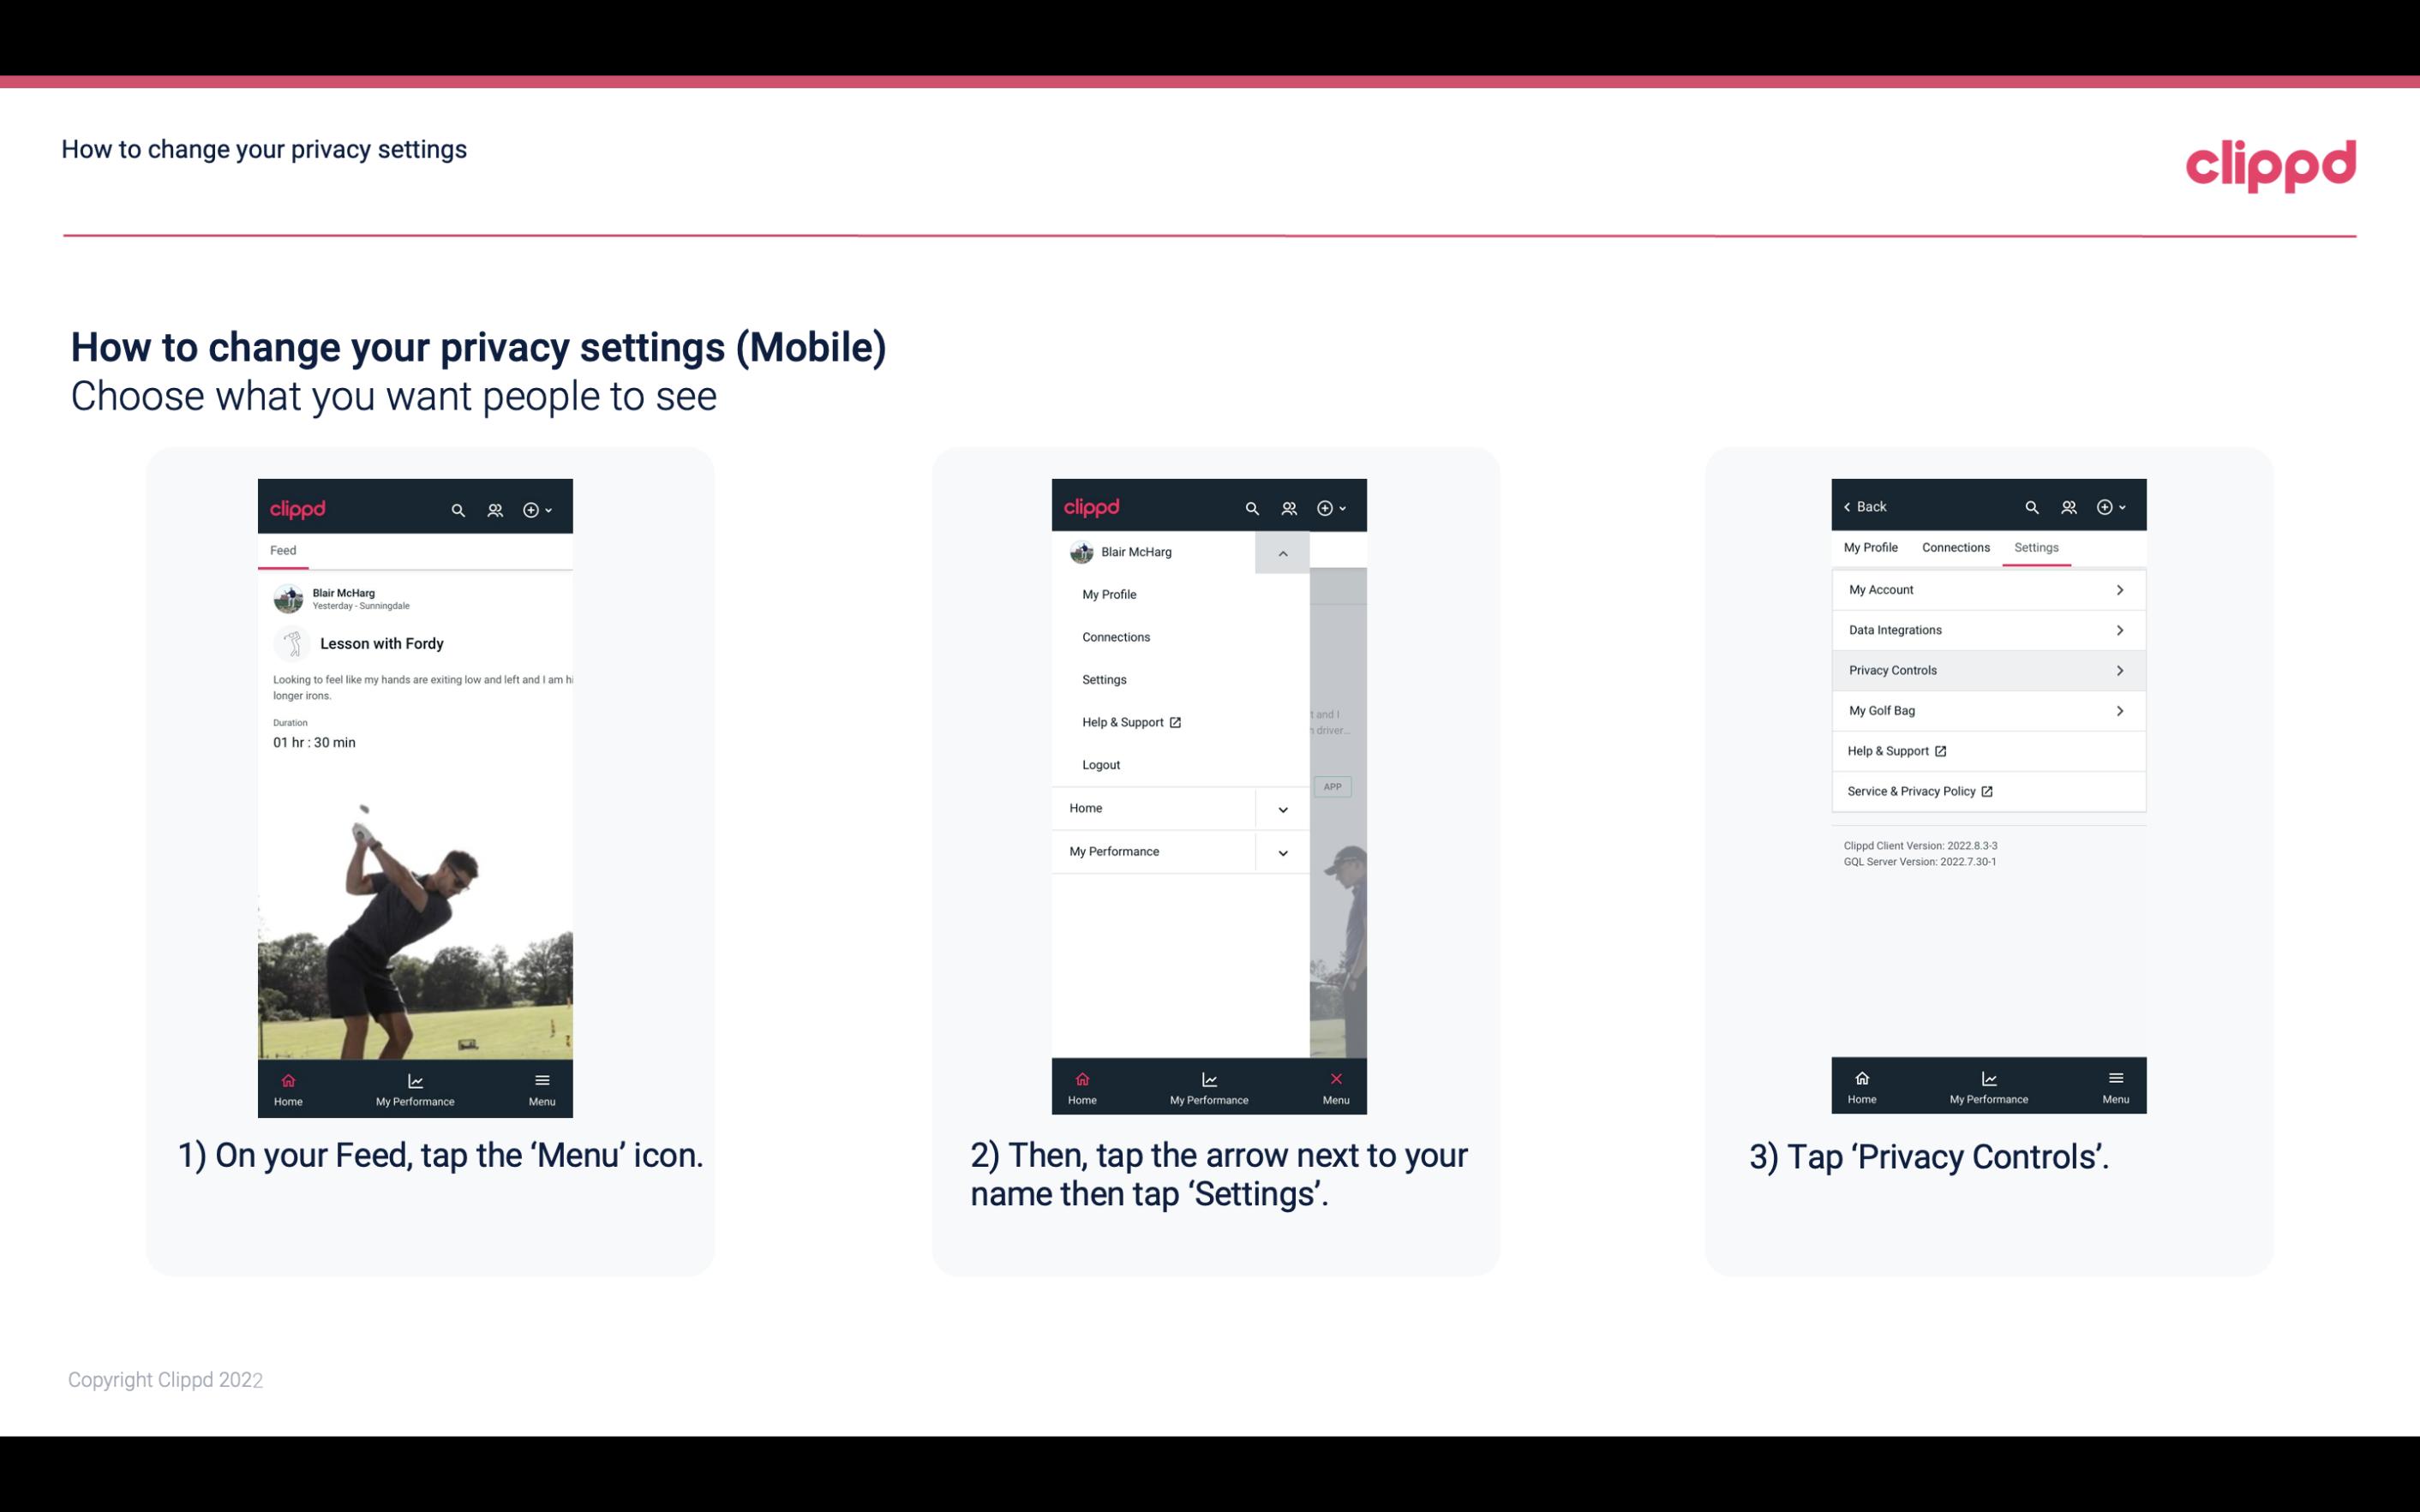The height and width of the screenshot is (1512, 2420).
Task: Open Service & Privacy Policy link
Action: click(x=1920, y=791)
